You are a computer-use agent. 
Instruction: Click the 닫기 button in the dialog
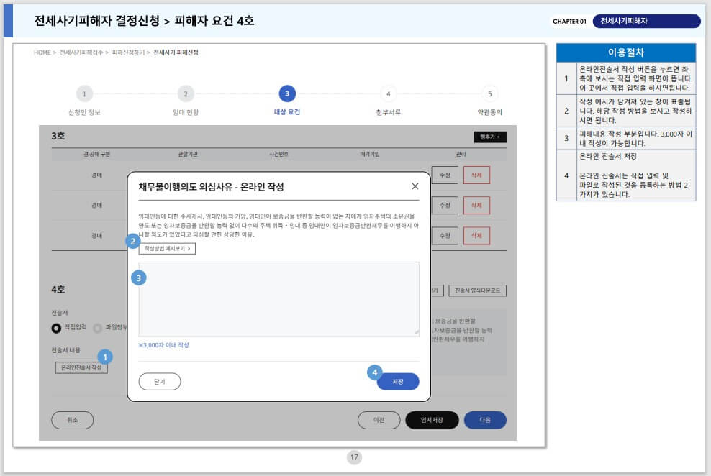point(160,382)
